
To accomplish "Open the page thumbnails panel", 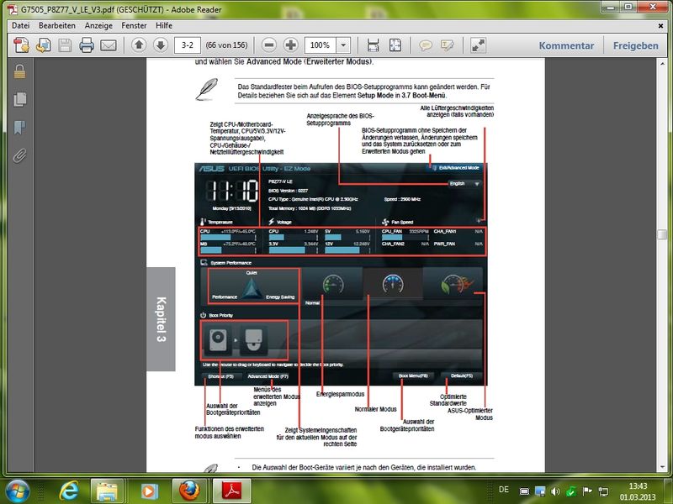I will pyautogui.click(x=20, y=100).
